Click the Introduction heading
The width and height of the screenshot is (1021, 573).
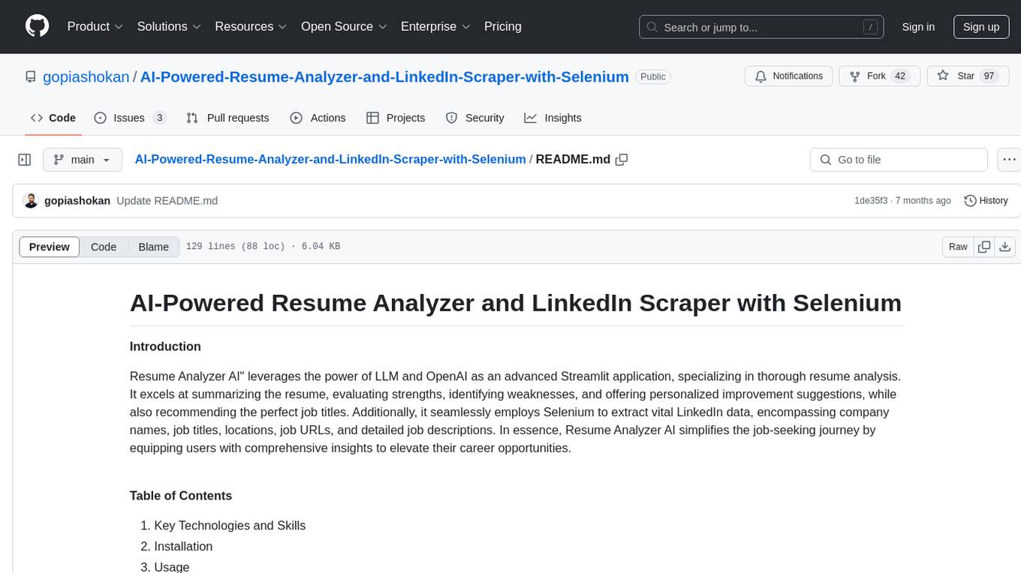coord(165,346)
